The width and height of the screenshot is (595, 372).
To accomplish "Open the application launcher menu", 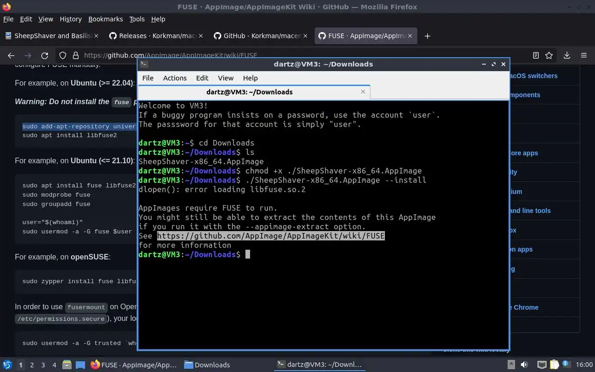I will pyautogui.click(x=7, y=365).
